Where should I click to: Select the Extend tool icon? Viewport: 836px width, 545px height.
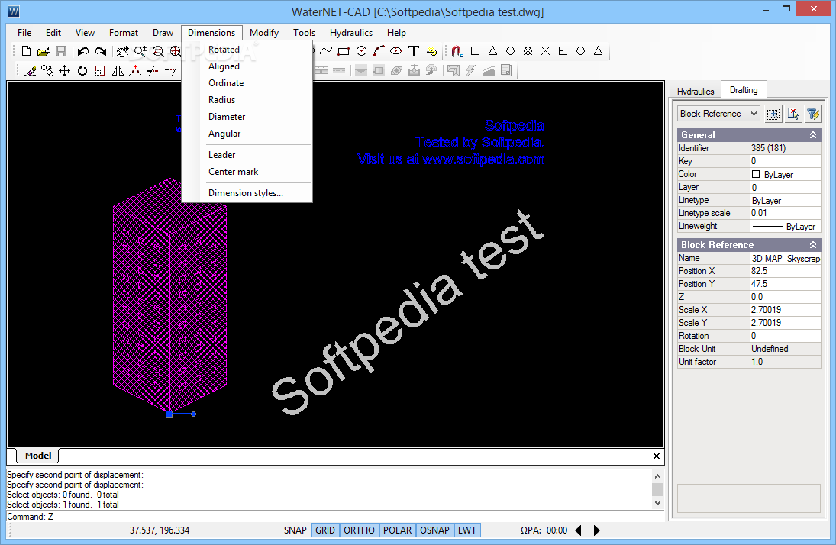170,70
